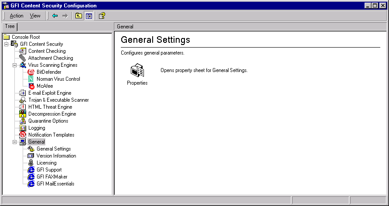Click the Forward arrow toolbar icon
389x206 pixels.
point(65,16)
